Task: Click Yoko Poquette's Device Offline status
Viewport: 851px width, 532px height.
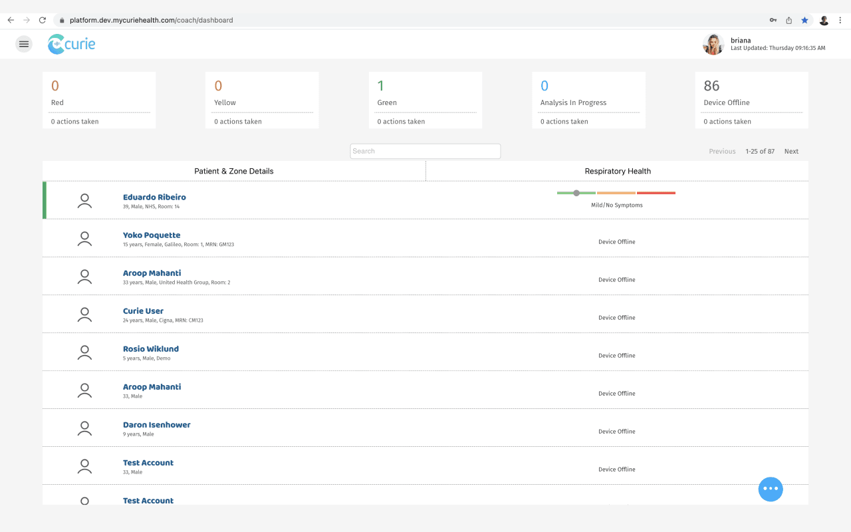Action: click(617, 242)
